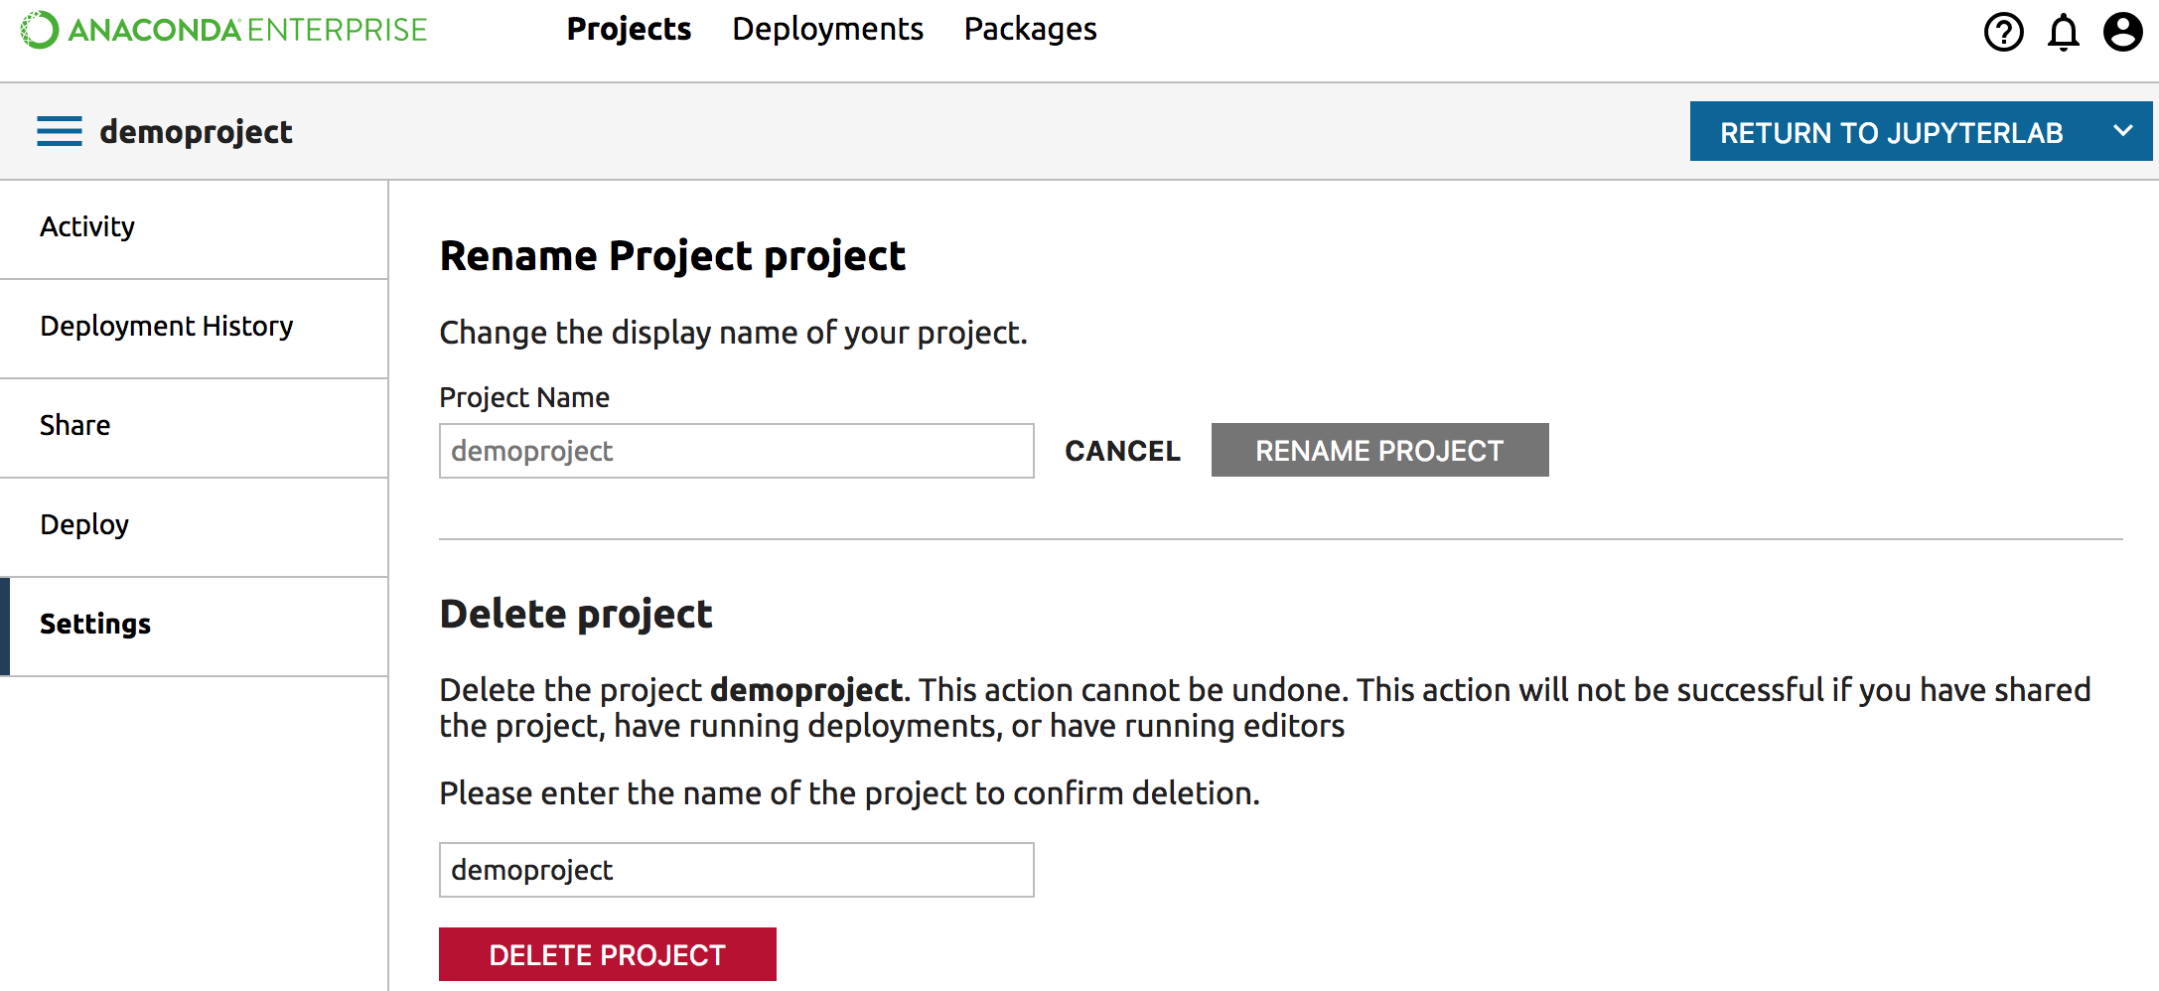Toggle the hamburger menu beside demoproject
Image resolution: width=2159 pixels, height=991 pixels.
[60, 131]
